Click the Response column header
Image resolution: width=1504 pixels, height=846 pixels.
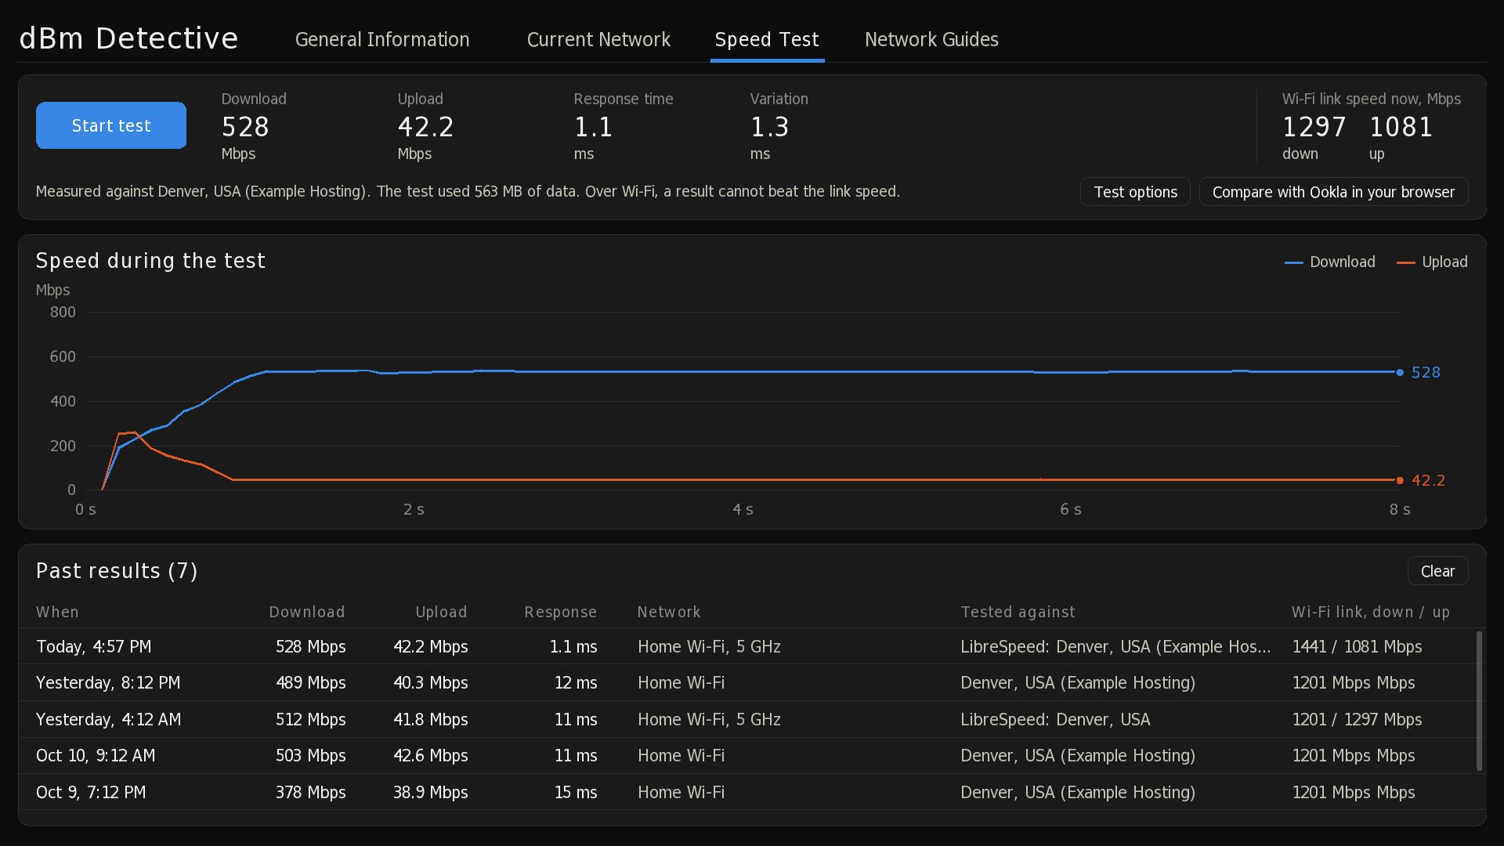(561, 612)
